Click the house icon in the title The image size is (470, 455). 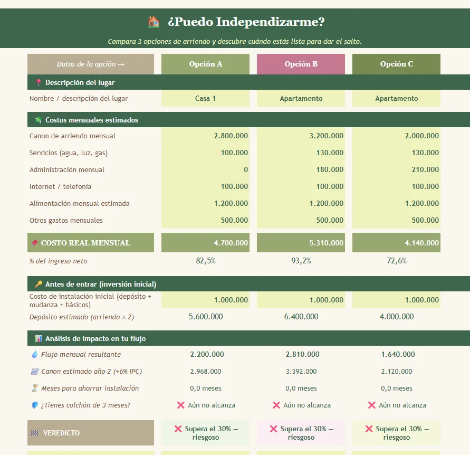[154, 22]
